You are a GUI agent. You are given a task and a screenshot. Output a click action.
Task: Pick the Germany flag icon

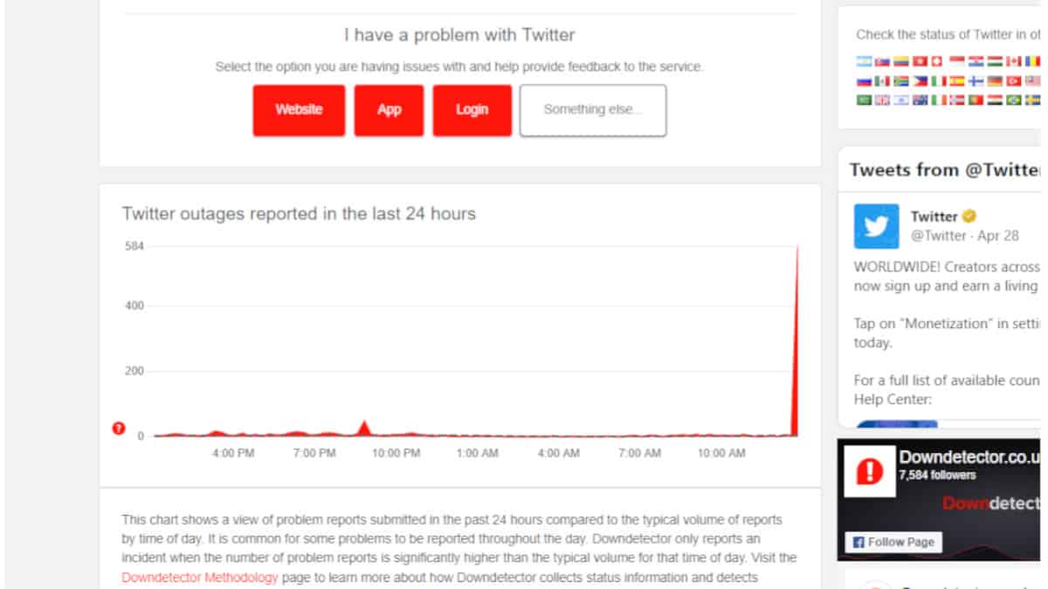[994, 81]
